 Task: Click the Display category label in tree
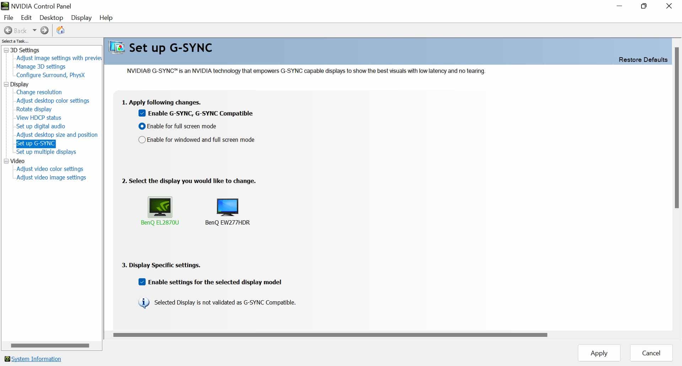tap(19, 84)
